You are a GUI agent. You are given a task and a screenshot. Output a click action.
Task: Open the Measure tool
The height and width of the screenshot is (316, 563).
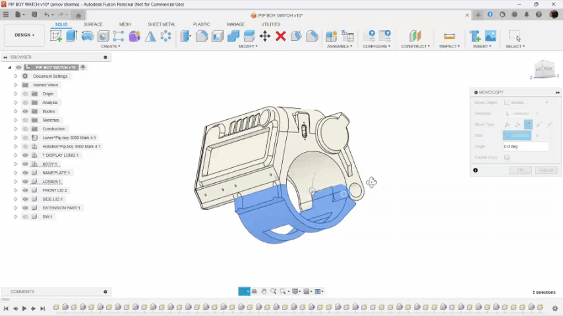coord(449,36)
